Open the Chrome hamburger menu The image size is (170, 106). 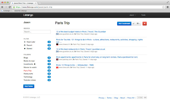point(168,7)
